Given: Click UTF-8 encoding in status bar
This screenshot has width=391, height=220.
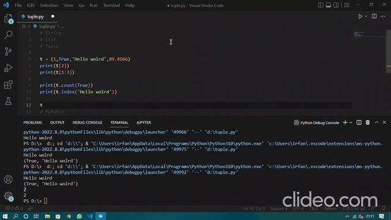Looking at the screenshot, I should [298, 208].
